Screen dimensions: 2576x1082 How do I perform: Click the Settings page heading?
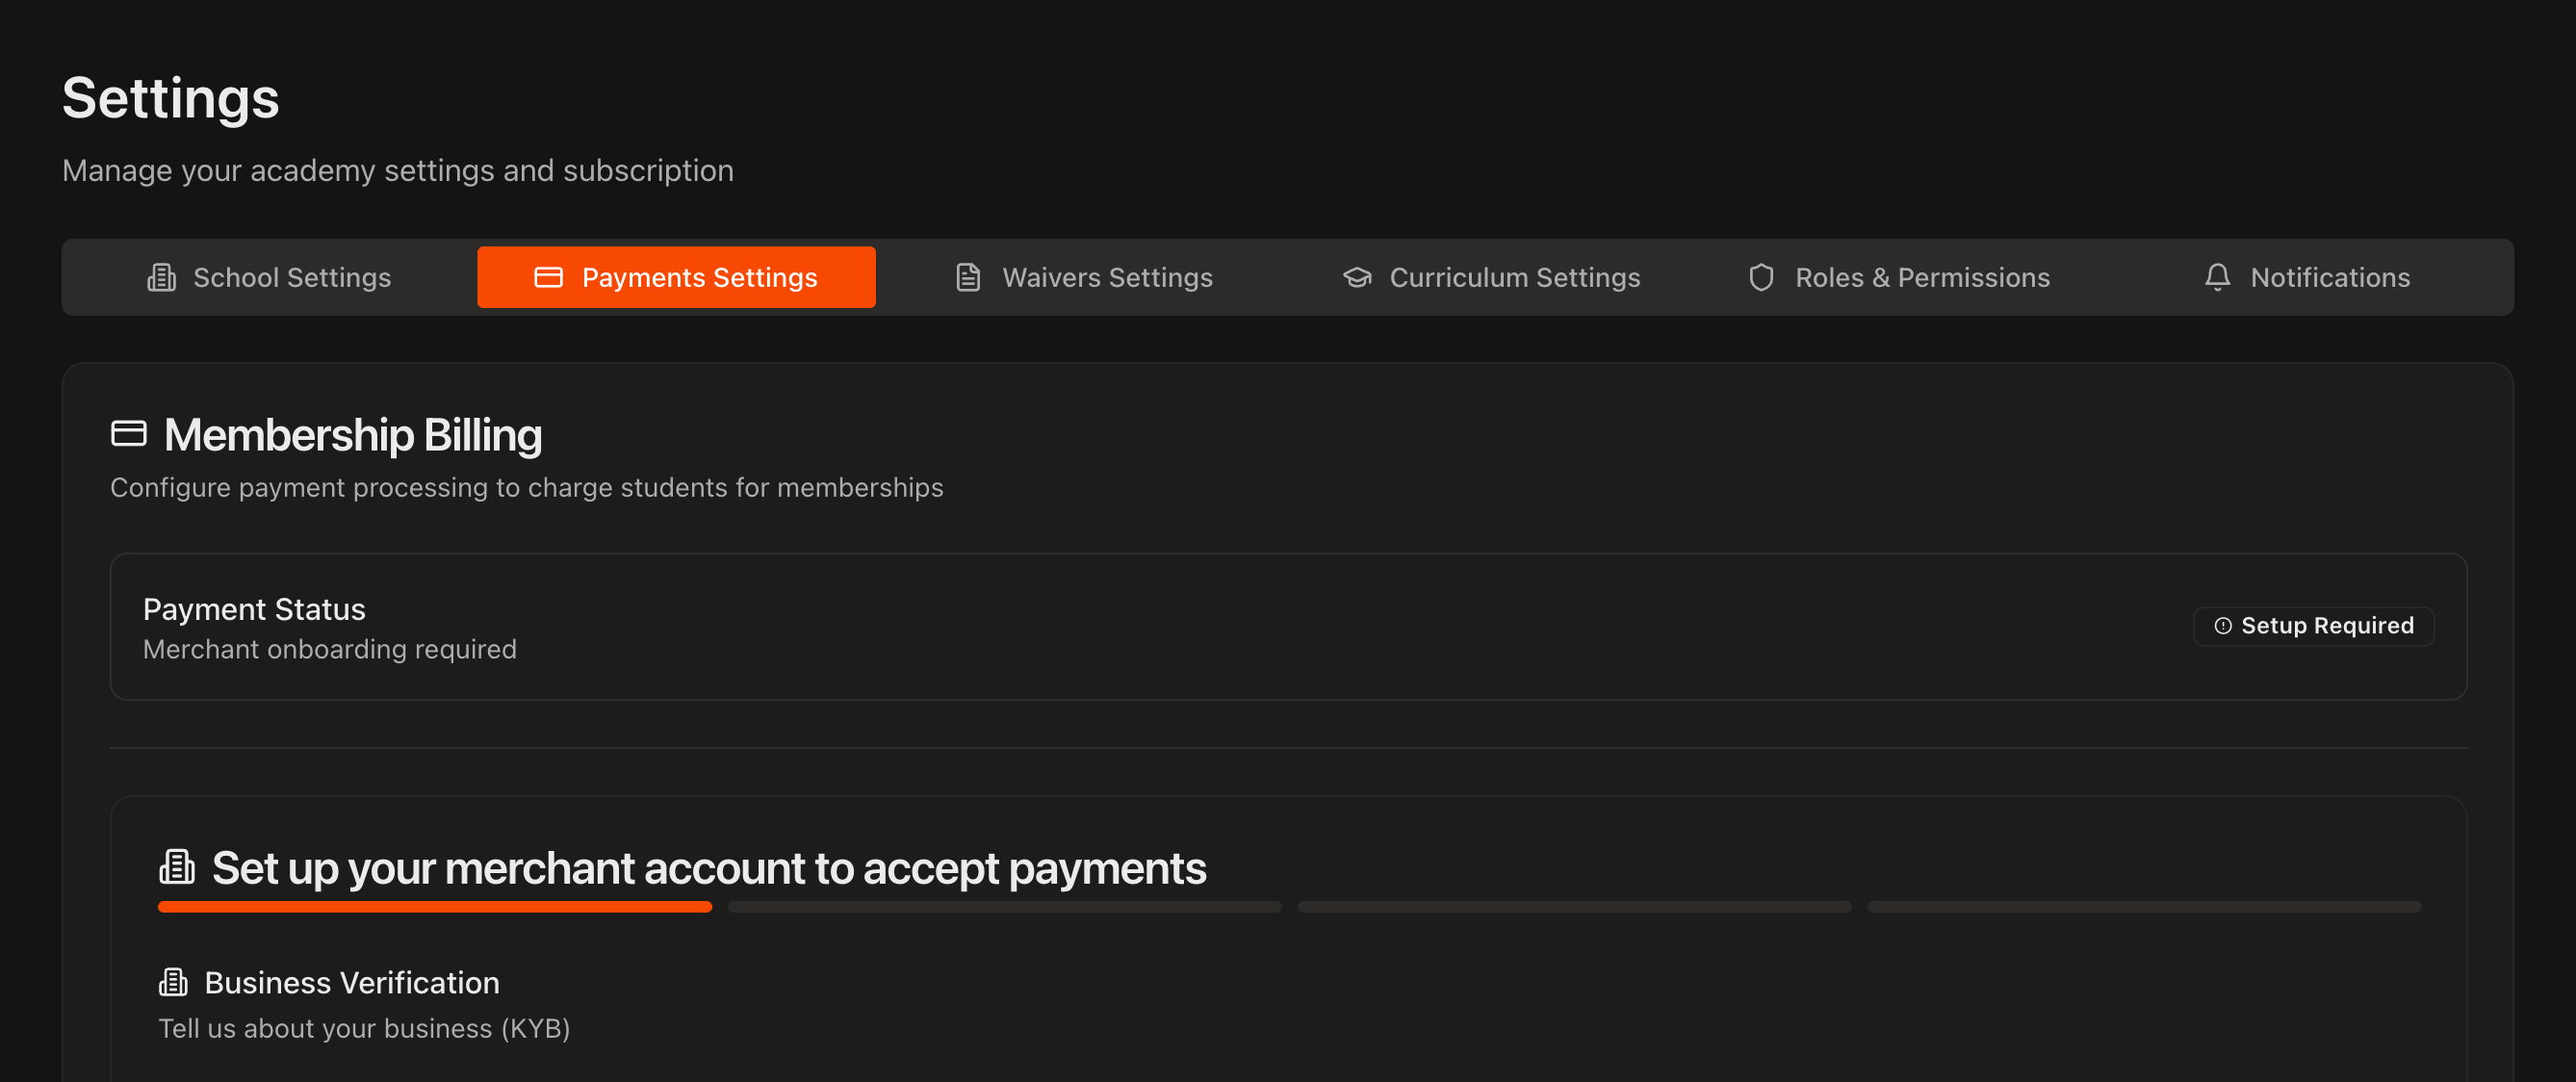171,98
